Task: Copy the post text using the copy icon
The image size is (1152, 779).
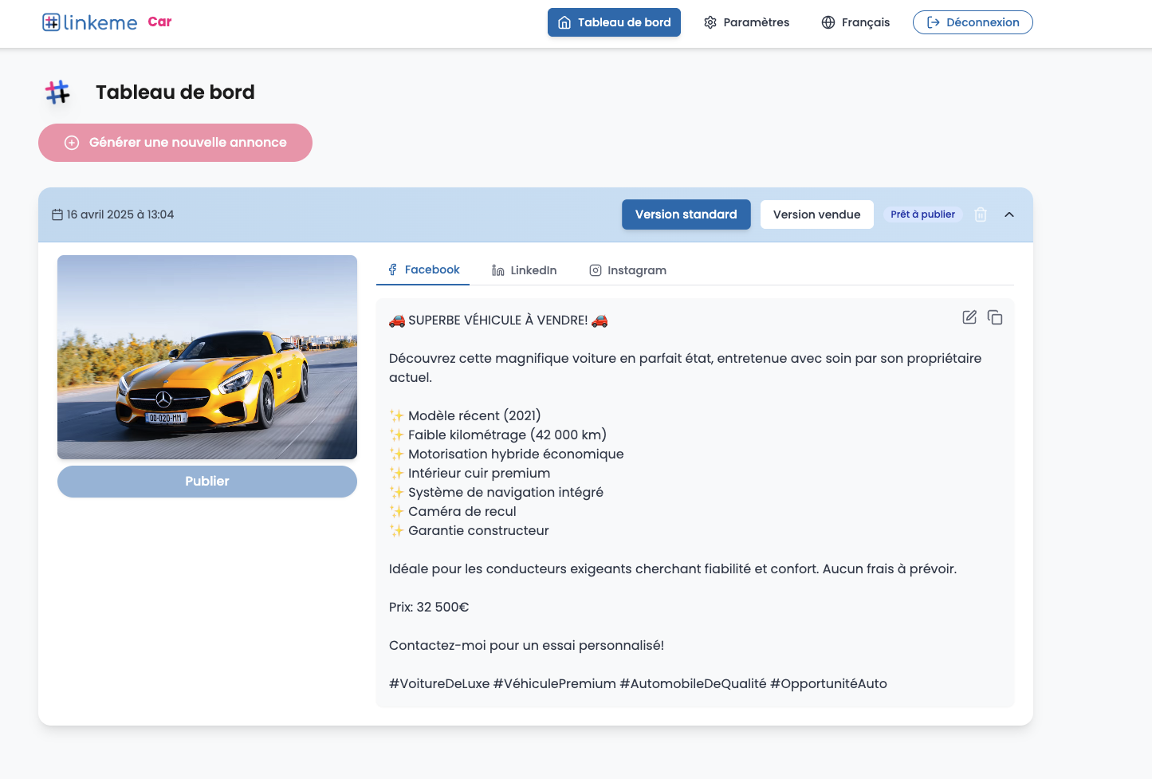Action: tap(995, 317)
